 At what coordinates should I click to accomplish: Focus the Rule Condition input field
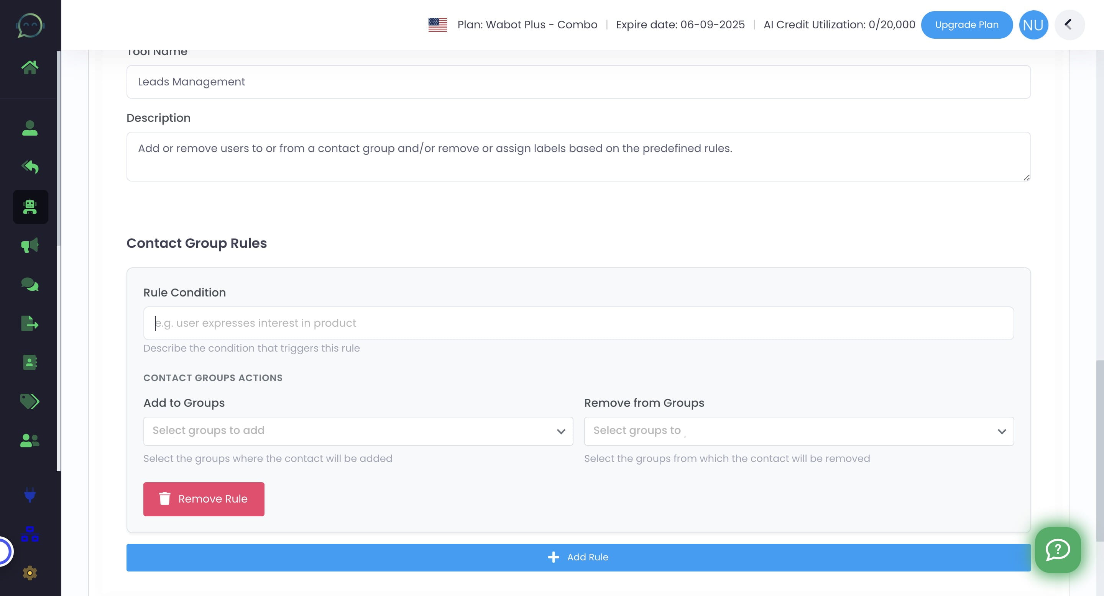click(578, 323)
